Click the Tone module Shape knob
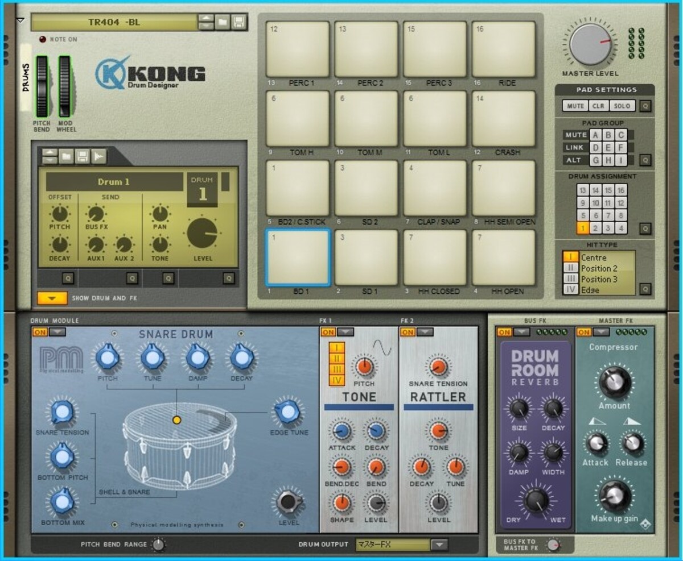 pos(342,503)
